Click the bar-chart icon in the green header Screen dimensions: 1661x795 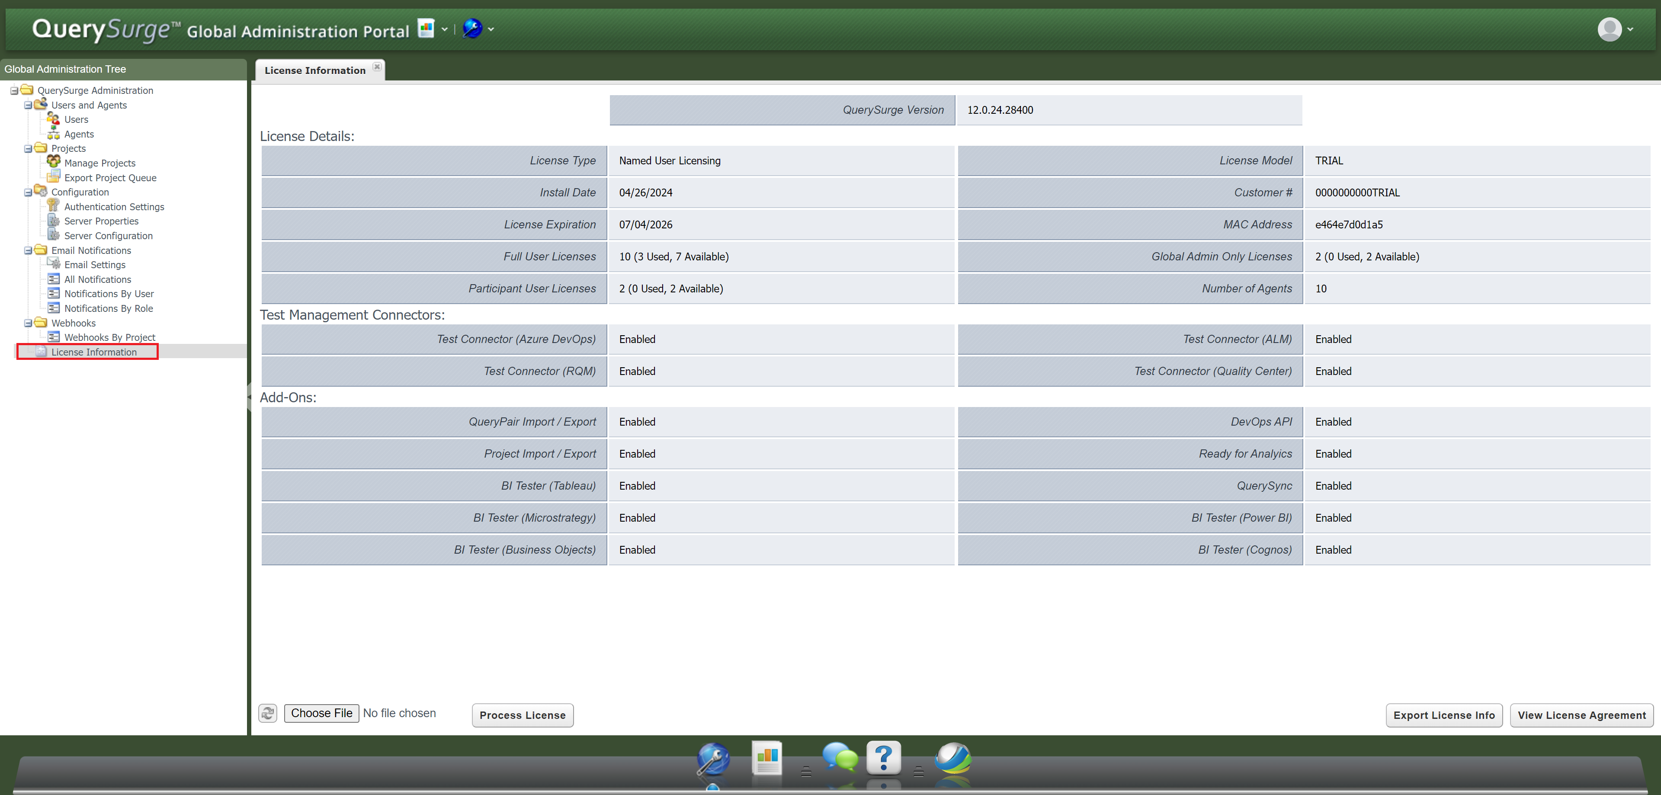tap(425, 29)
